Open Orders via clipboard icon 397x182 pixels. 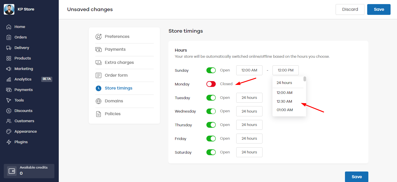pos(9,37)
